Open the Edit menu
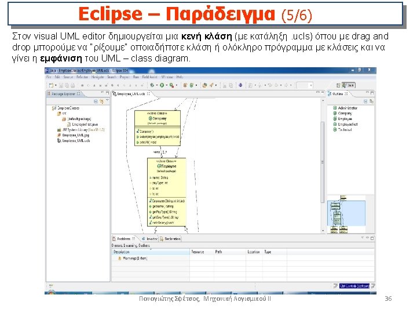 (57, 77)
